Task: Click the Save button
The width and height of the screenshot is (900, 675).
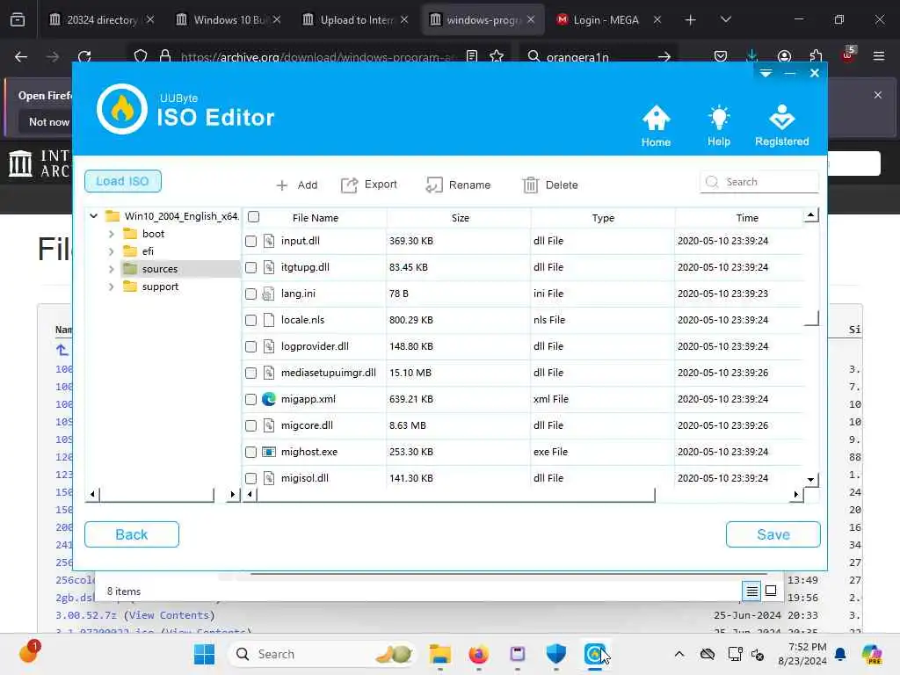Action: click(773, 534)
